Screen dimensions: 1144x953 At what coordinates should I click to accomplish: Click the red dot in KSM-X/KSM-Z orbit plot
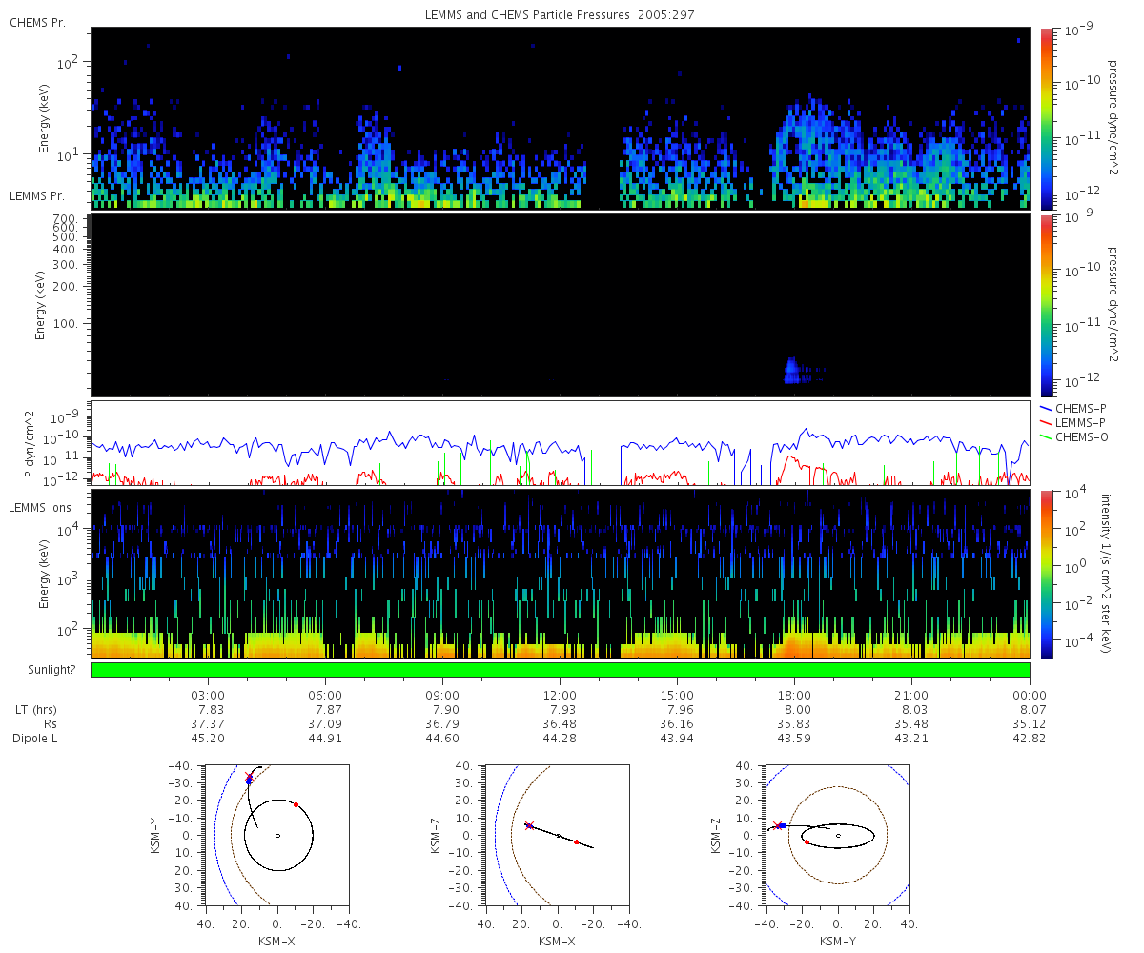576,842
